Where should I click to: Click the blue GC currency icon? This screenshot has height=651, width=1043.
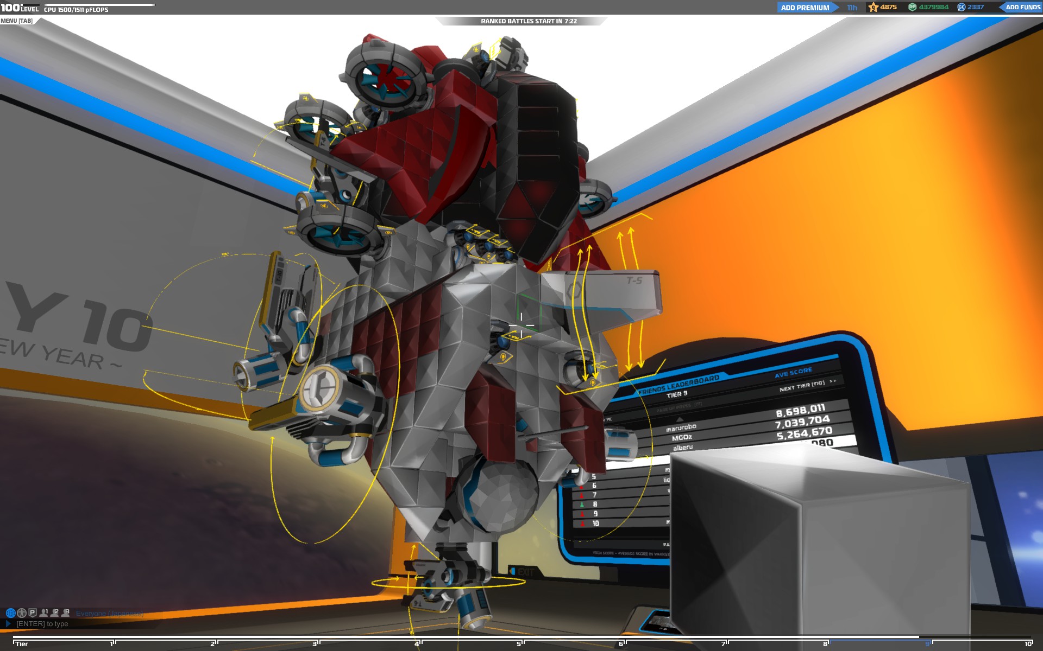[x=961, y=7]
